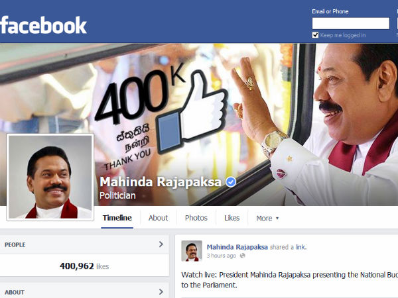The image size is (398, 298).
Task: Click the 400,962 likes count
Action: (x=84, y=266)
